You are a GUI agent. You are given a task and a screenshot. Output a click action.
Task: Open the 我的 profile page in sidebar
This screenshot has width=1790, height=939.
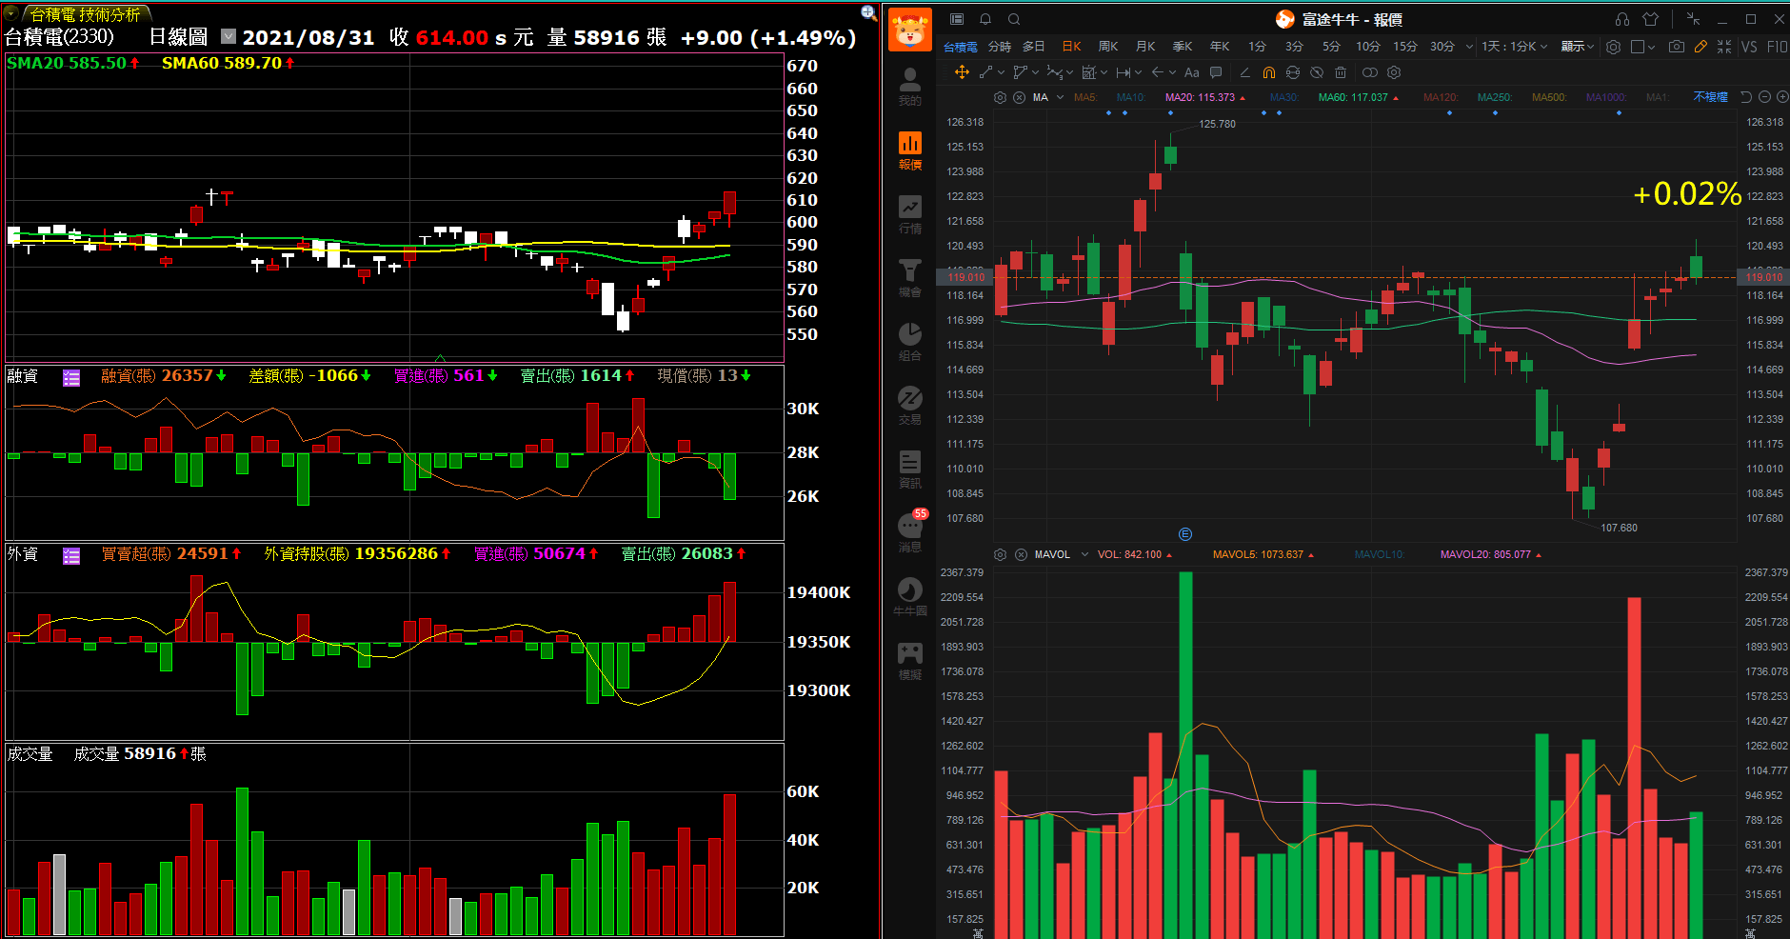tap(910, 87)
